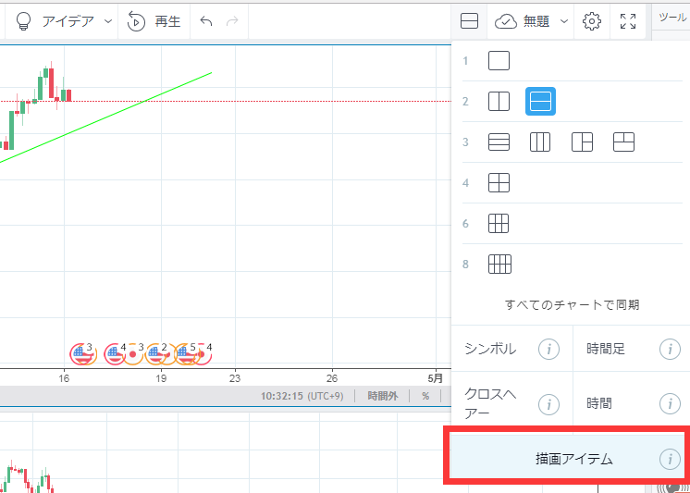Choose three-chart layout with split top row
The width and height of the screenshot is (690, 493).
(623, 142)
